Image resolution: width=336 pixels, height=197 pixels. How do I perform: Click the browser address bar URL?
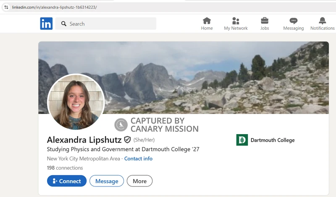pyautogui.click(x=55, y=7)
